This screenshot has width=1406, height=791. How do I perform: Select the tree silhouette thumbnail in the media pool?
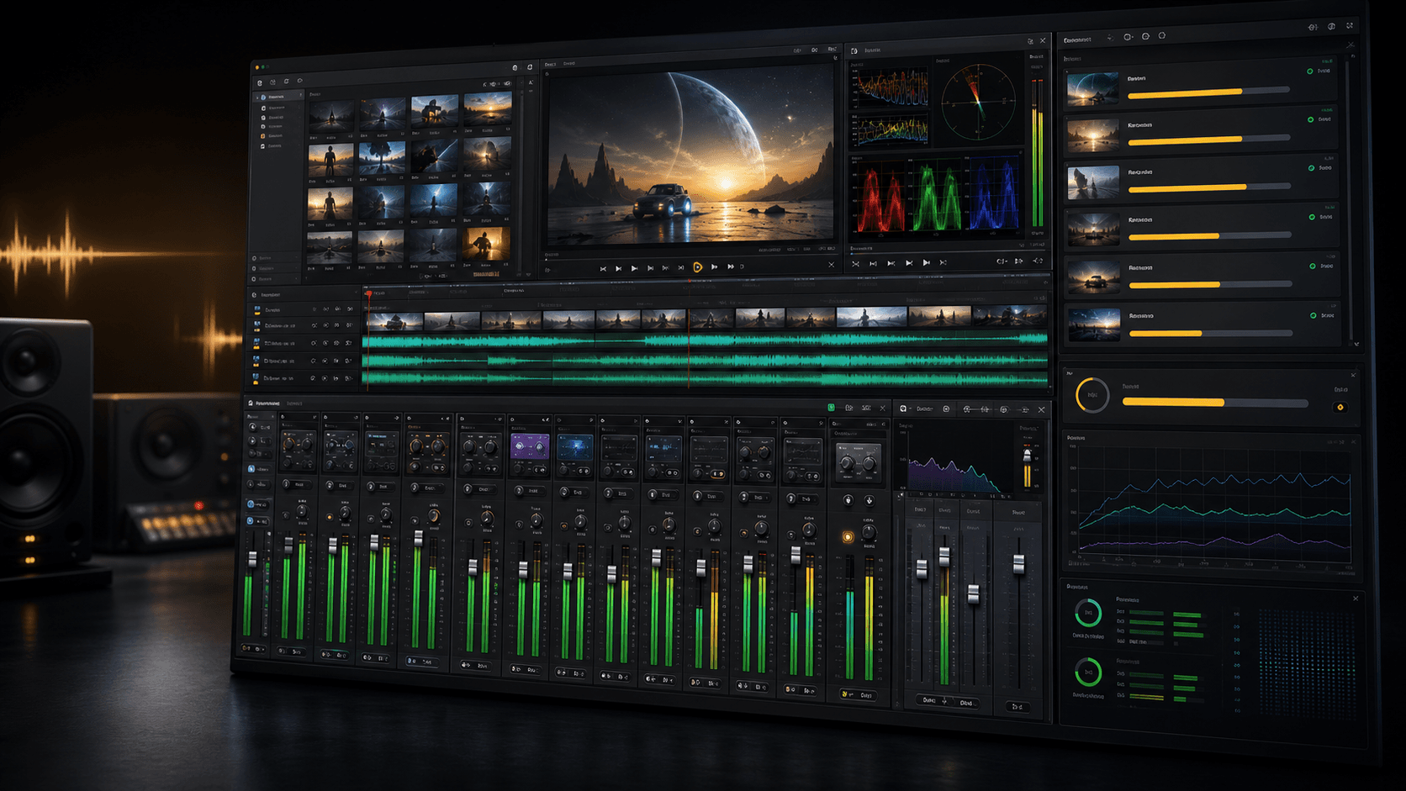click(383, 159)
